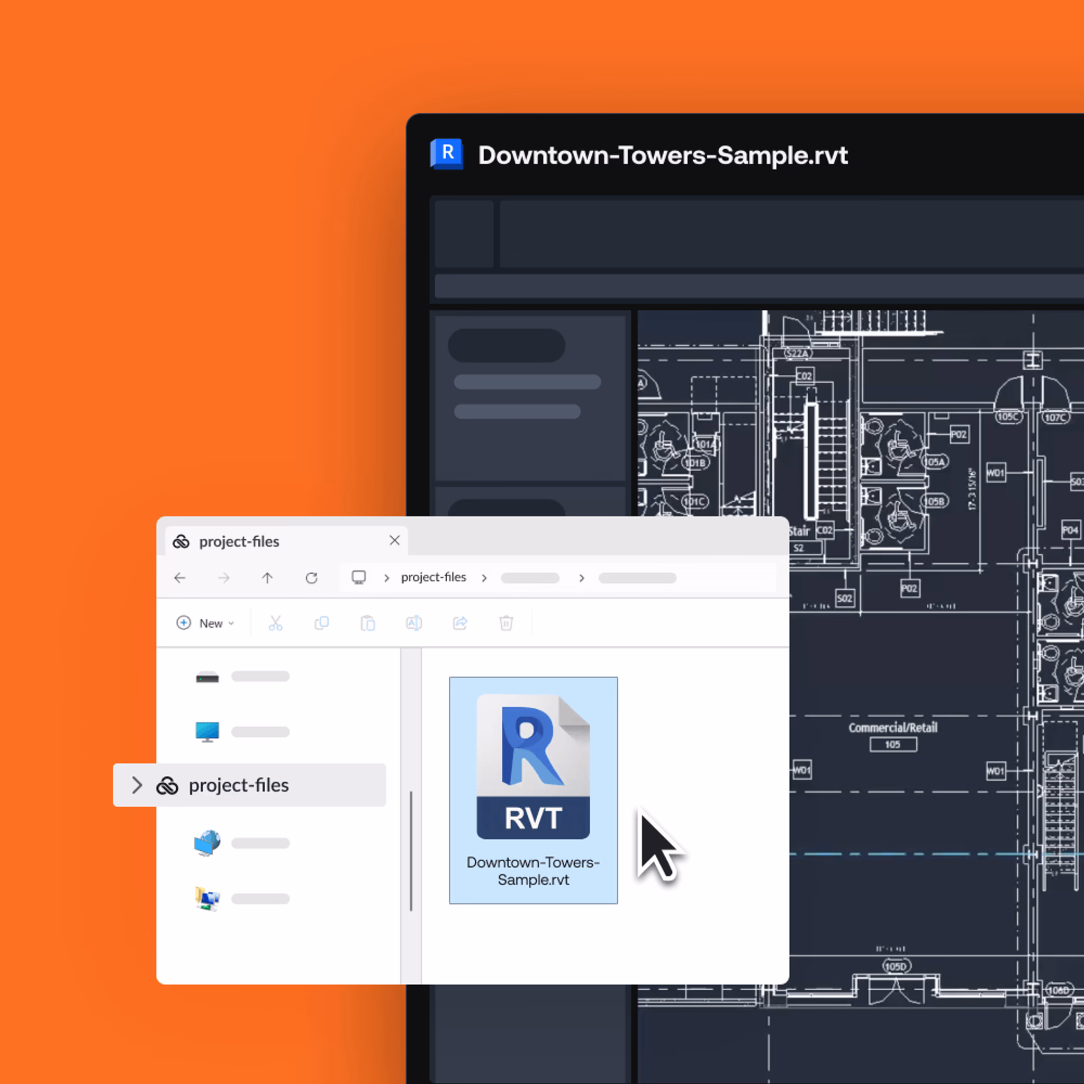
Task: Click the forward navigation arrow in file explorer
Action: point(224,578)
